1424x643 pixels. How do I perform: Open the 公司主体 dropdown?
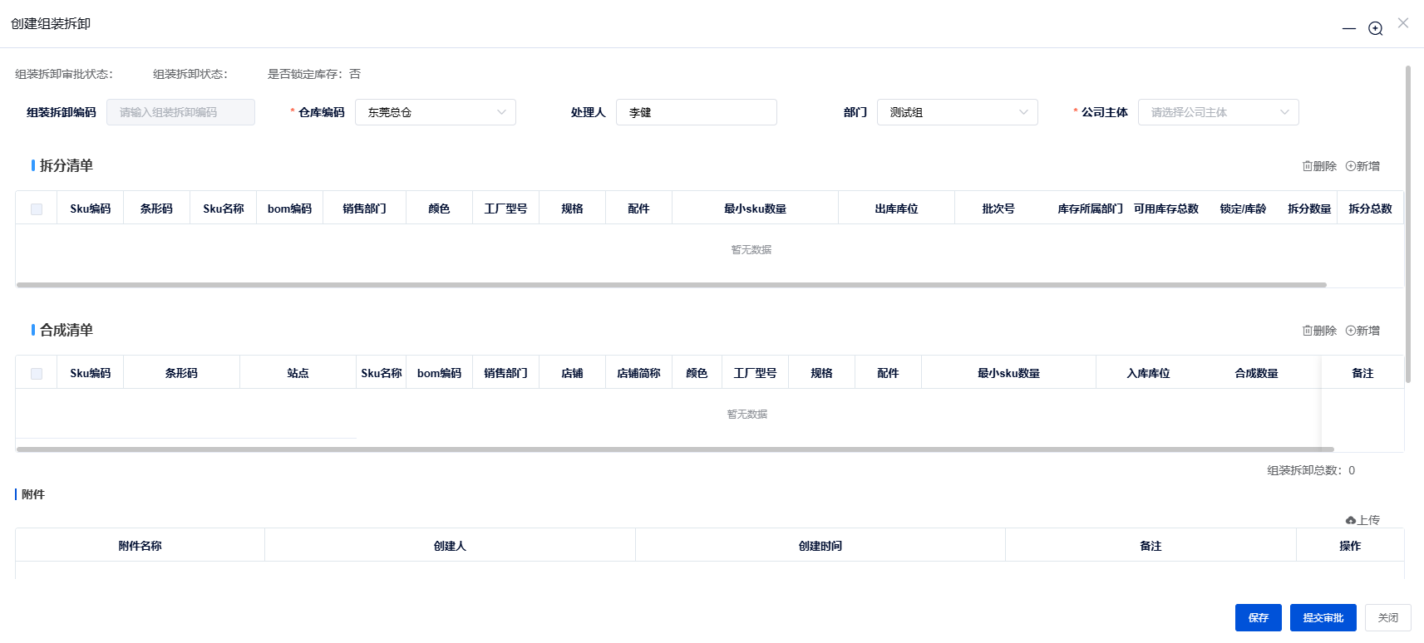[x=1219, y=112]
